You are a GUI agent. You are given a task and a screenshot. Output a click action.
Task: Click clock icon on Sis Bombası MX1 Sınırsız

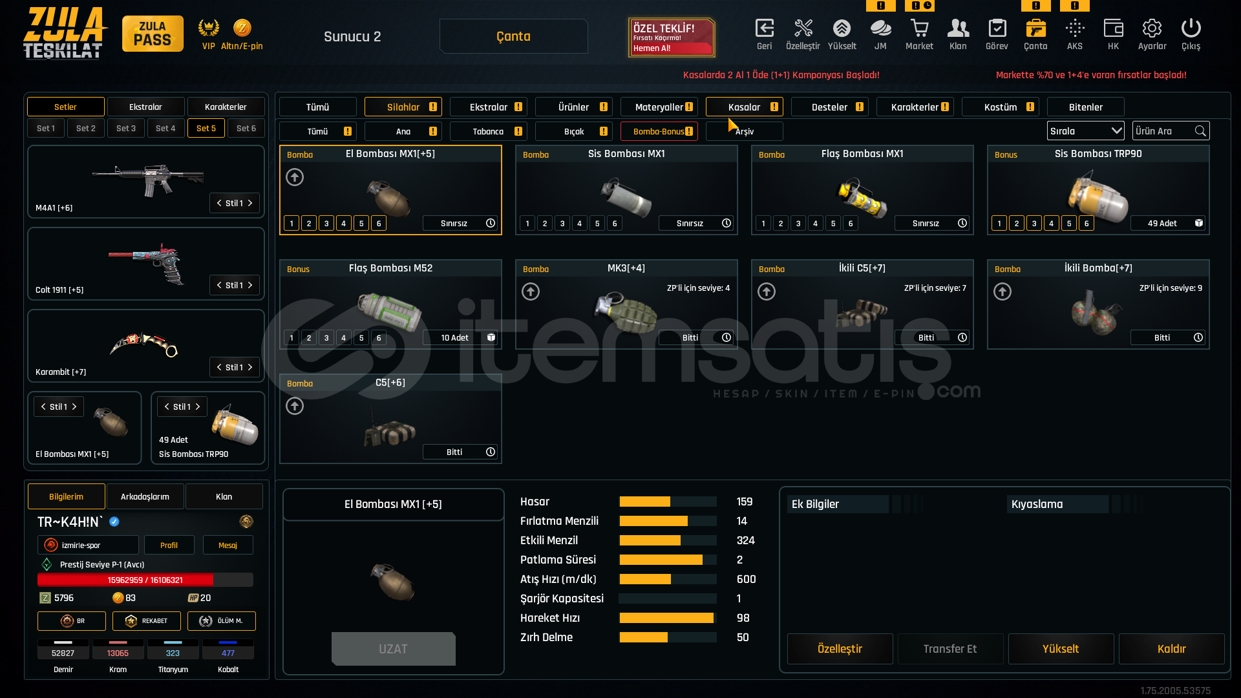tap(727, 223)
